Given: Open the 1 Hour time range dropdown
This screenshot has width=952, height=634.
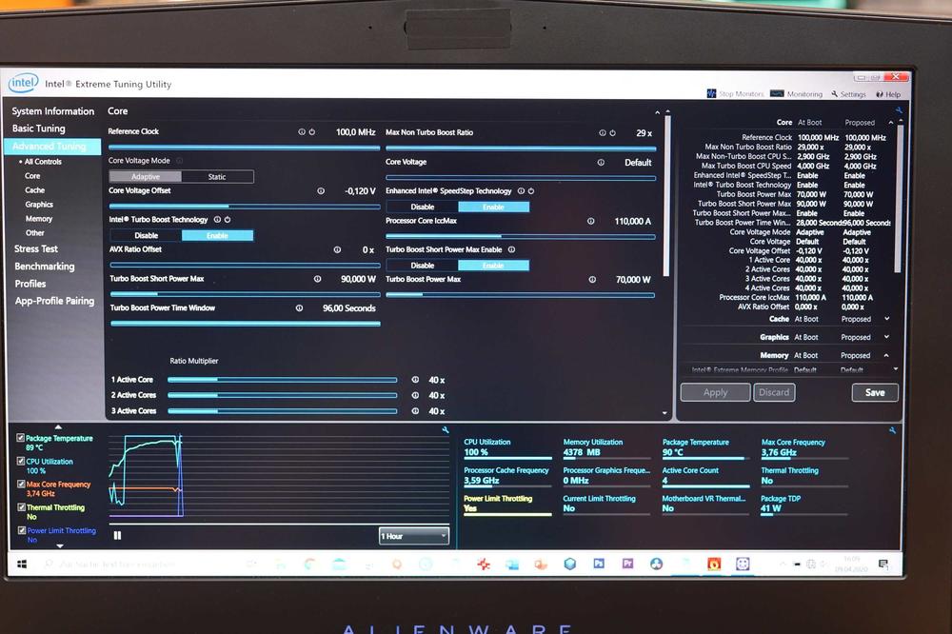Looking at the screenshot, I should coord(414,536).
